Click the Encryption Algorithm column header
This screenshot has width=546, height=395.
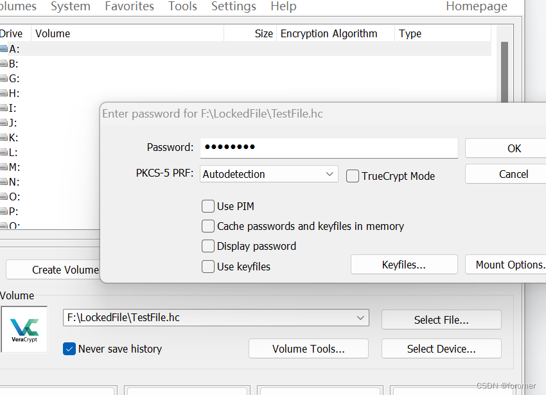(x=336, y=33)
